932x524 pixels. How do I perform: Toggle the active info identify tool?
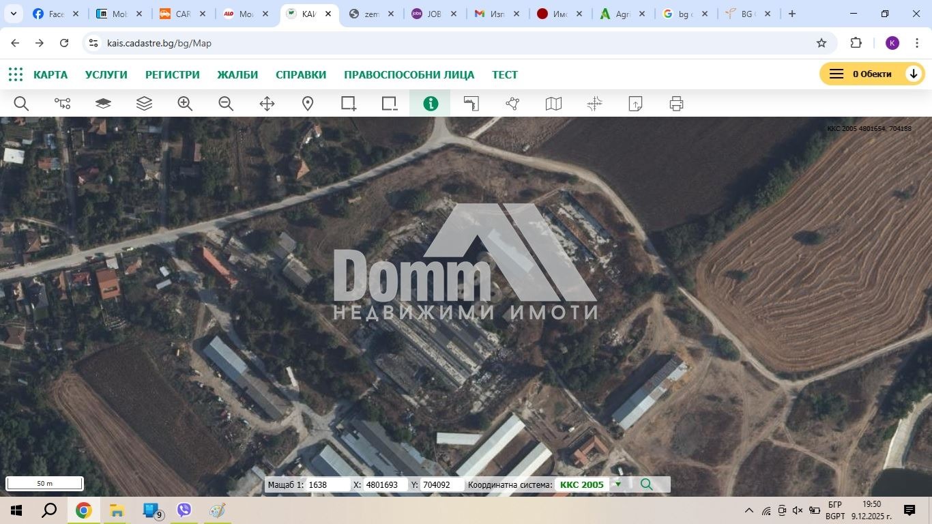pos(430,103)
